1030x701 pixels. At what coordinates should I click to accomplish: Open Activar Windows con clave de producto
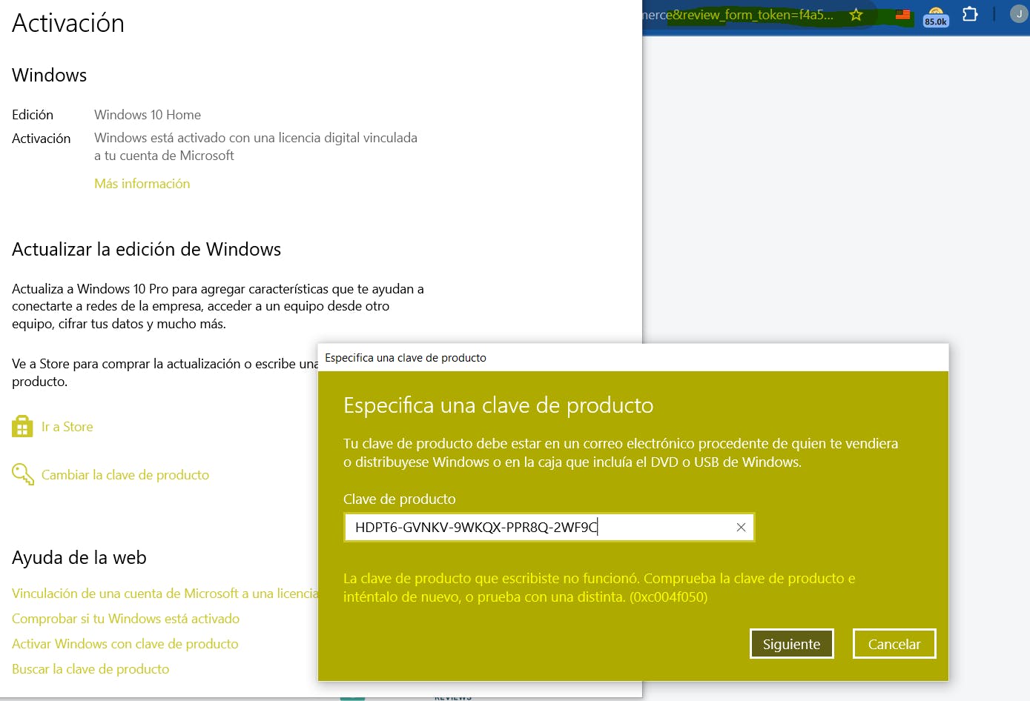(x=125, y=644)
